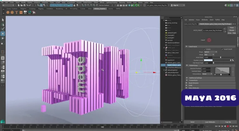
Task: Activate the Lasso select tool
Action: 3,24
